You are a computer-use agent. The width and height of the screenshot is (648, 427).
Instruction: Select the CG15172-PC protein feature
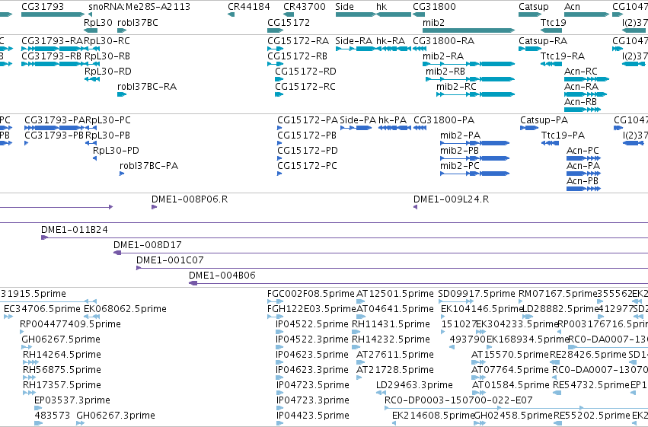279,174
